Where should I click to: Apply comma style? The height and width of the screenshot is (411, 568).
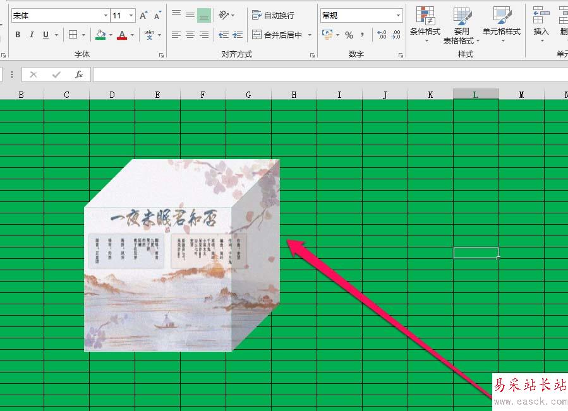pos(362,35)
